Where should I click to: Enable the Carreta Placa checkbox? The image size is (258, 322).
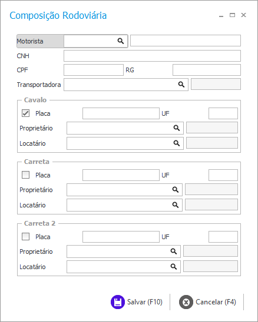(25, 175)
